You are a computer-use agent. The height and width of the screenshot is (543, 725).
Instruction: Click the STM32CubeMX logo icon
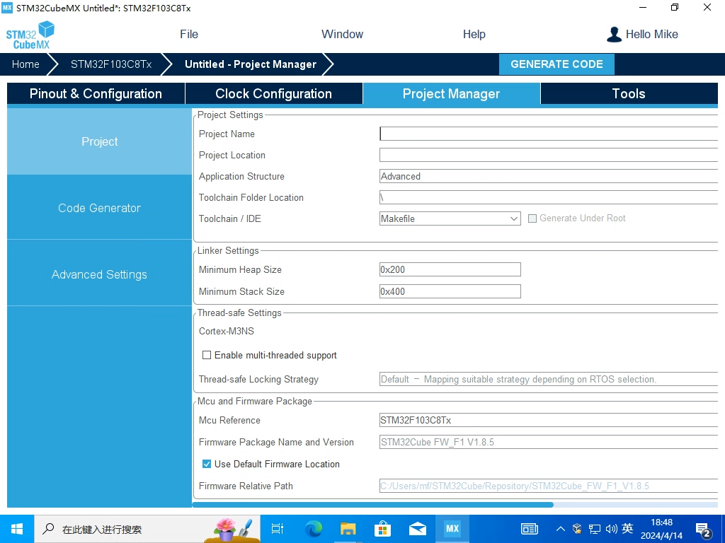[30, 35]
